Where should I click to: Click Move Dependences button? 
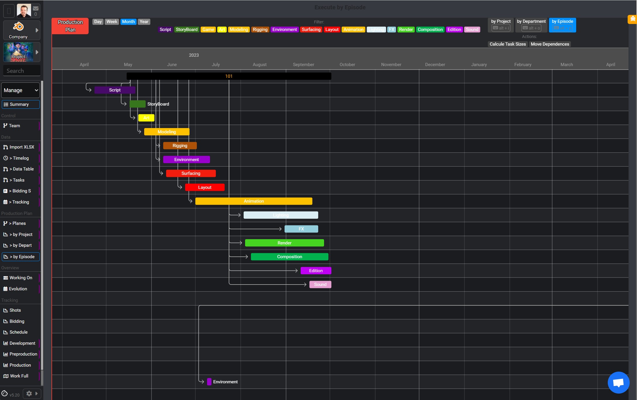click(x=550, y=44)
